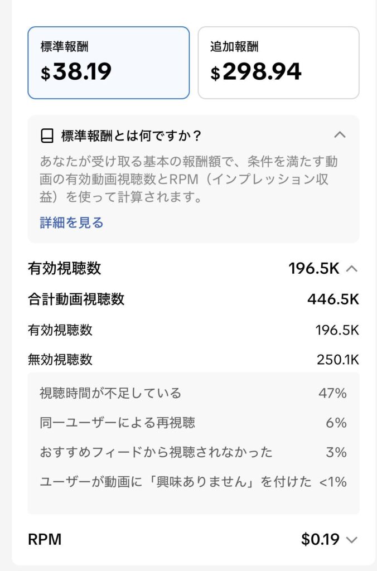Viewport: 377px width, 571px height.
Task: Switch to the 追加報酬 $298.94 card
Action: tap(278, 62)
